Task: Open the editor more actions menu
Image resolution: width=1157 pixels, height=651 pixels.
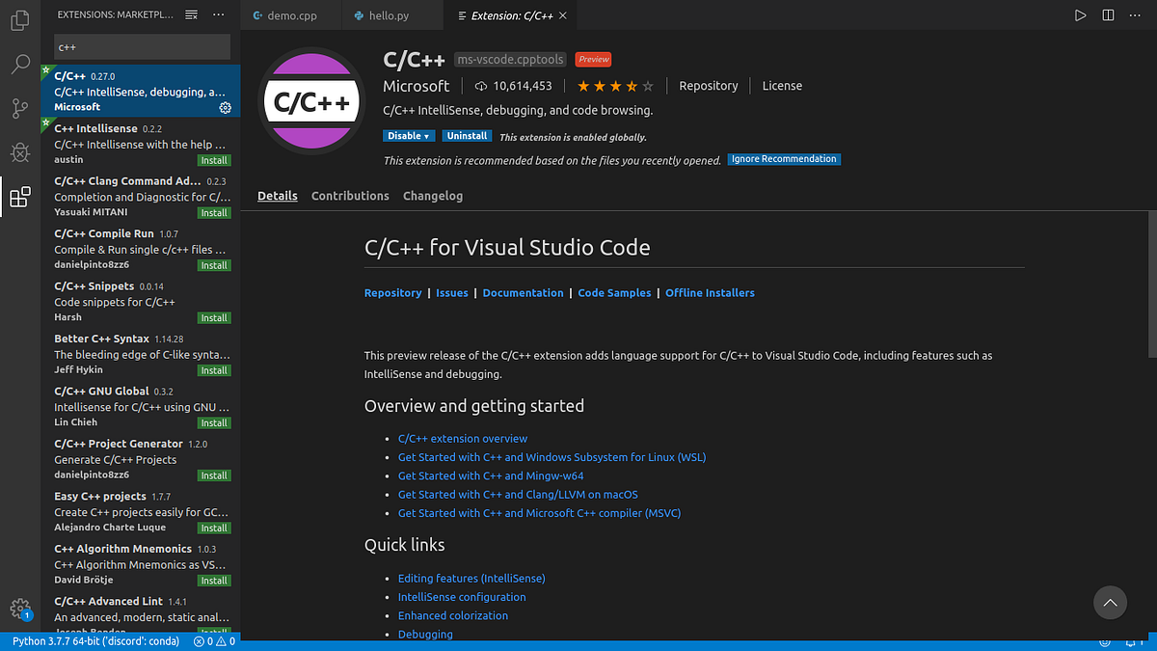Action: click(1135, 14)
